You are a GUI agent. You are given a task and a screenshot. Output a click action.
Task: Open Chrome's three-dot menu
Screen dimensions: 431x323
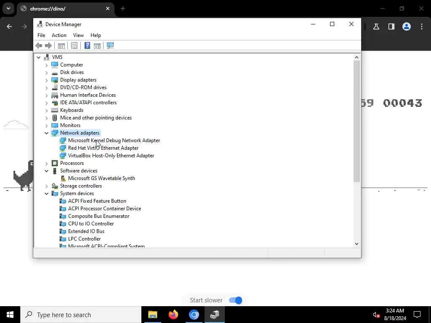422,26
